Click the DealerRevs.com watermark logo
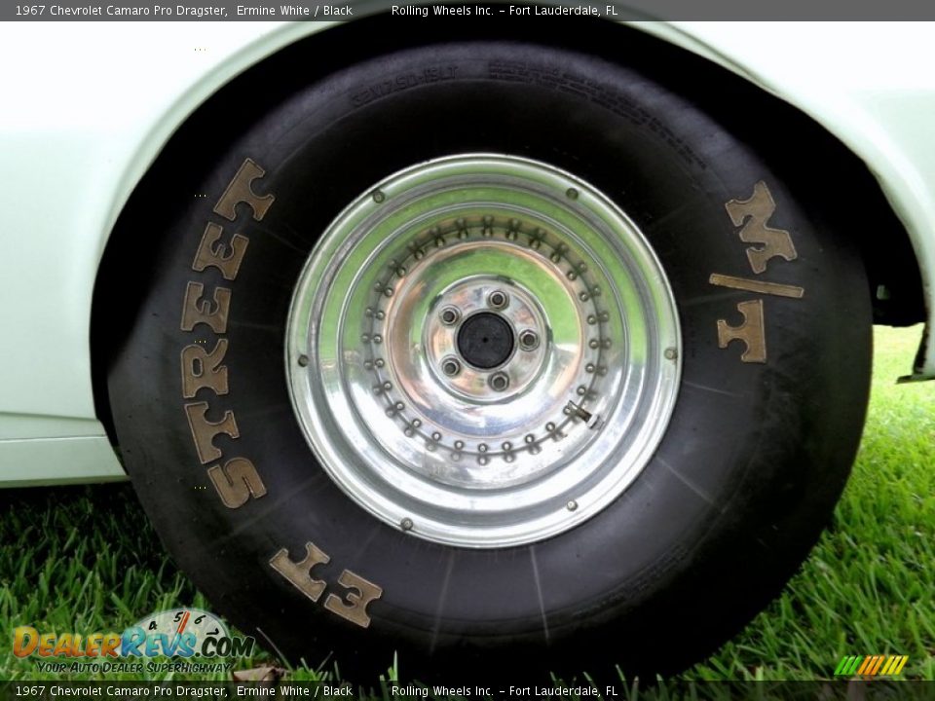The width and height of the screenshot is (935, 701). [131, 643]
